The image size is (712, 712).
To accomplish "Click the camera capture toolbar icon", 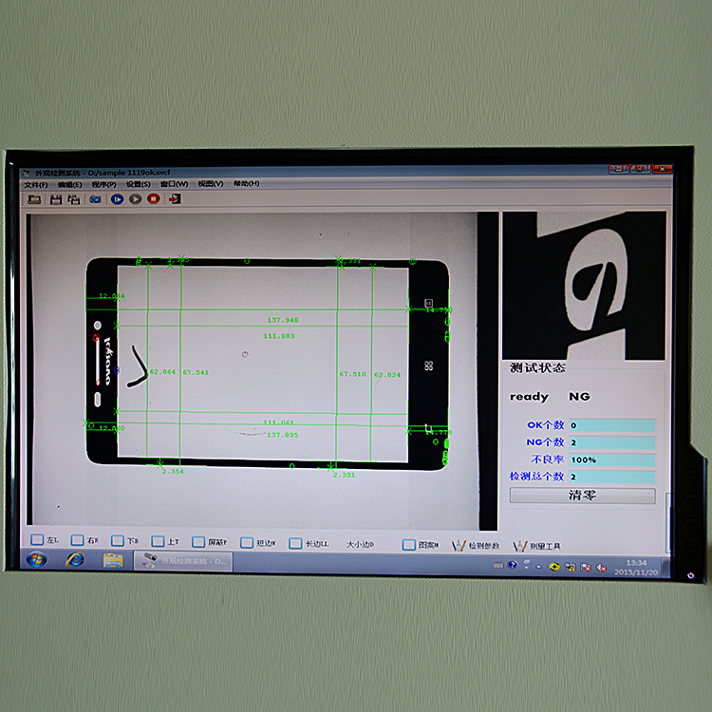I will tap(96, 199).
